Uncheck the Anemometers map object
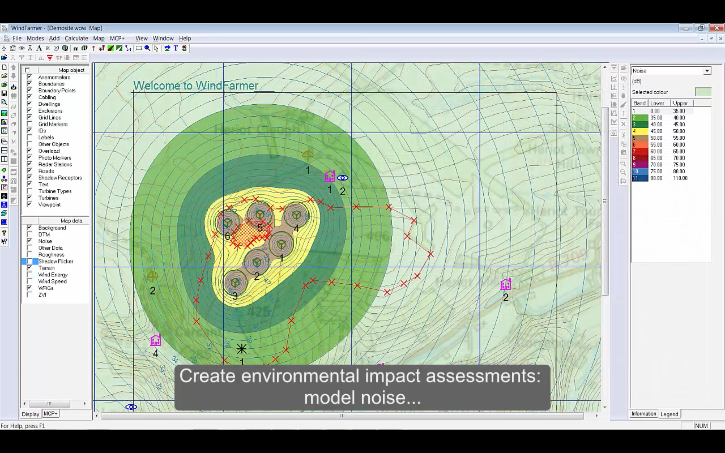The width and height of the screenshot is (725, 453). tap(29, 77)
